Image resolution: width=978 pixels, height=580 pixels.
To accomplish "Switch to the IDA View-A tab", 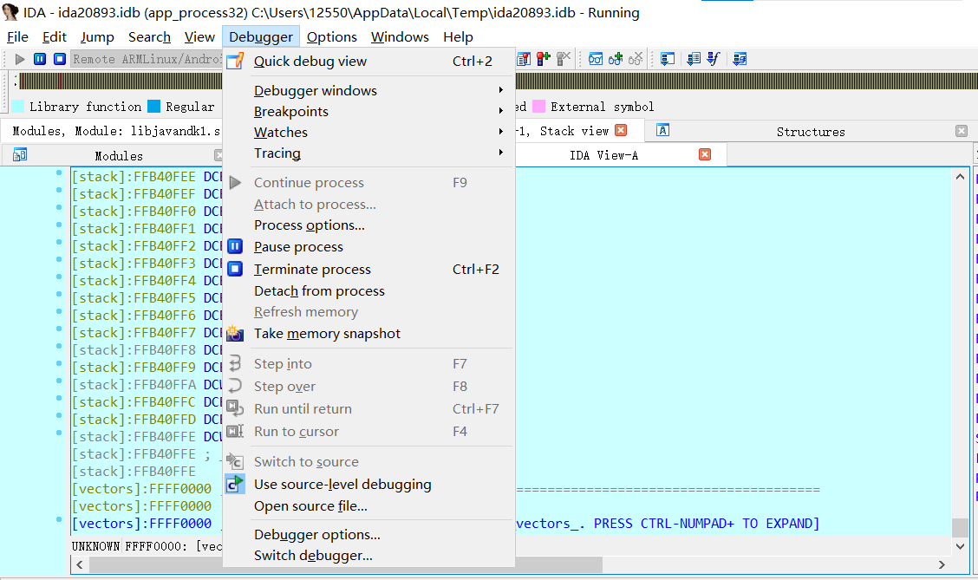I will [x=603, y=155].
